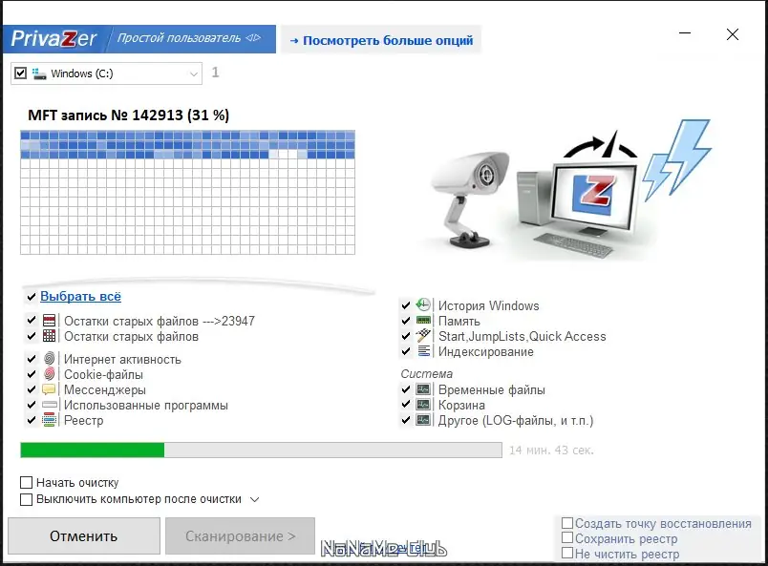Uncheck Интернет активность checkmark
The image size is (768, 566).
[x=32, y=359]
